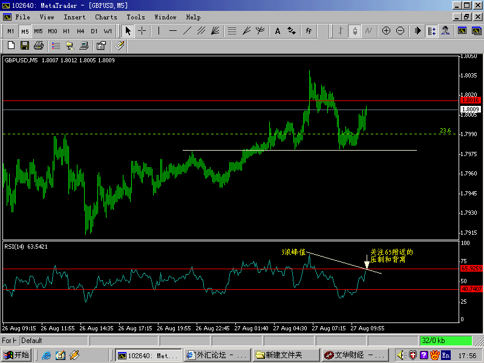Switch to the M15 timeframe
This screenshot has width=484, height=363.
[38, 31]
